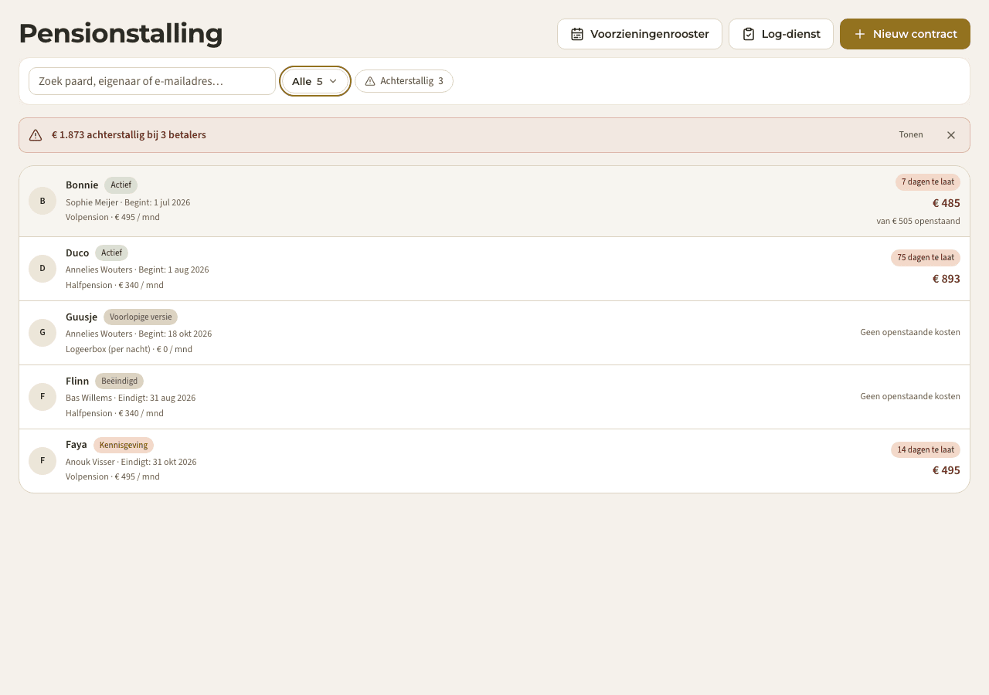Click Flinn's avatar circle
Image resolution: width=989 pixels, height=695 pixels.
[x=42, y=397]
